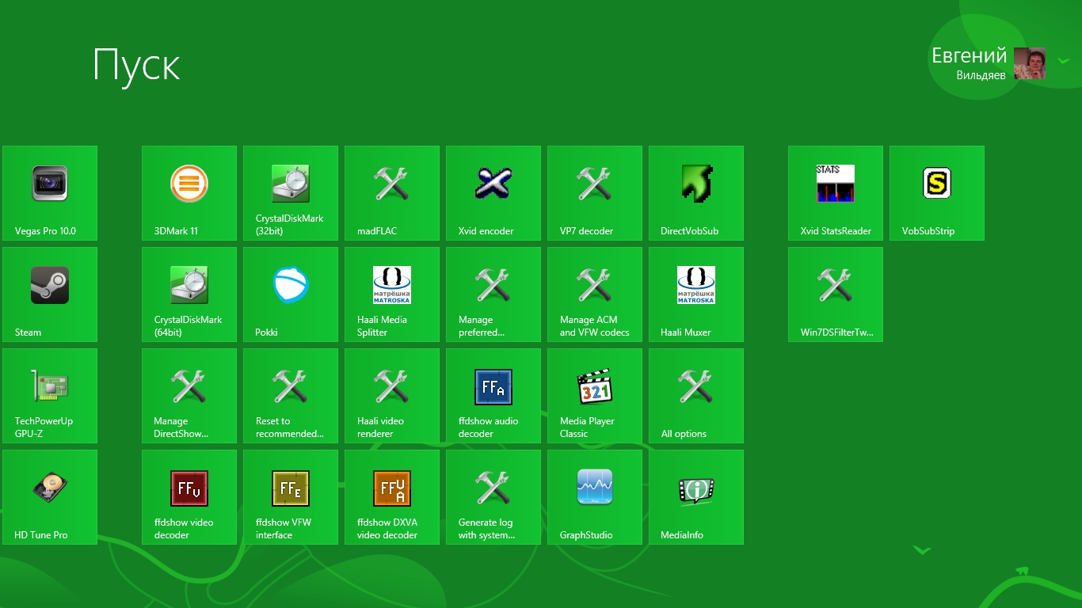The image size is (1082, 608).
Task: Open Generate log with system tile
Action: click(x=493, y=497)
